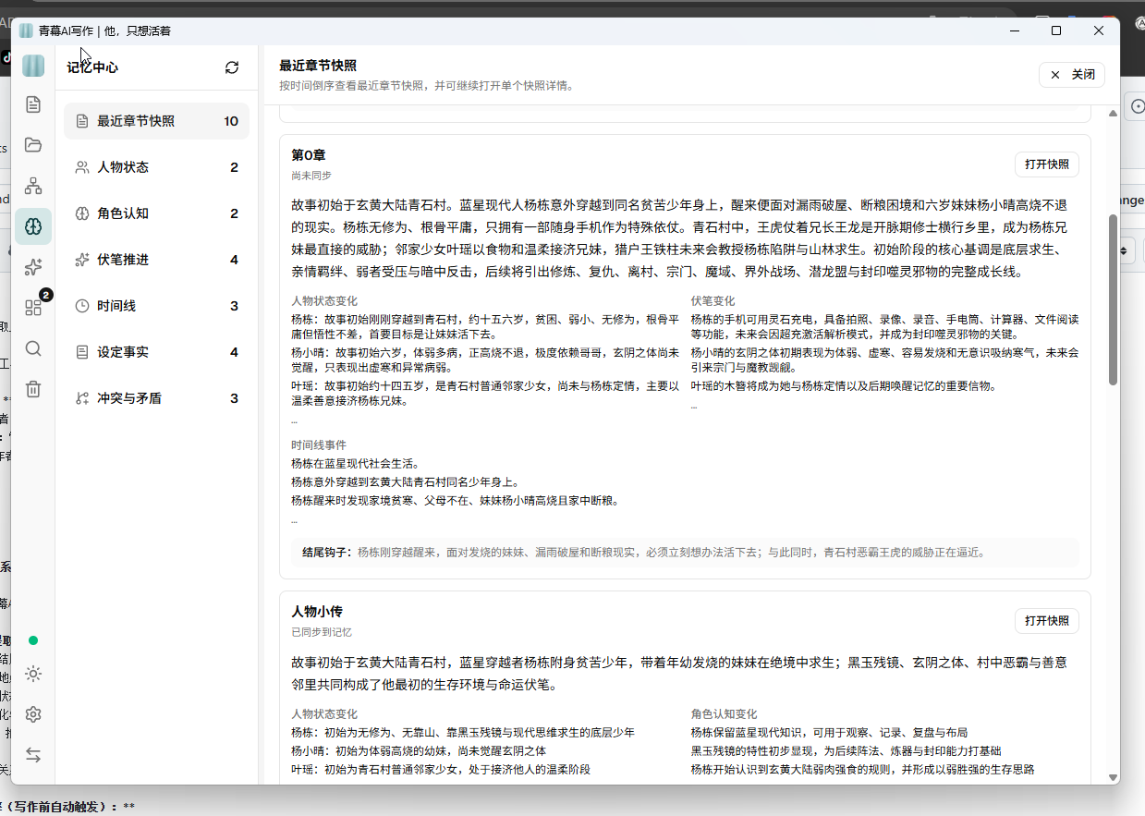This screenshot has height=816, width=1145.
Task: Click the scrollbar up arrow
Action: pos(1113,113)
